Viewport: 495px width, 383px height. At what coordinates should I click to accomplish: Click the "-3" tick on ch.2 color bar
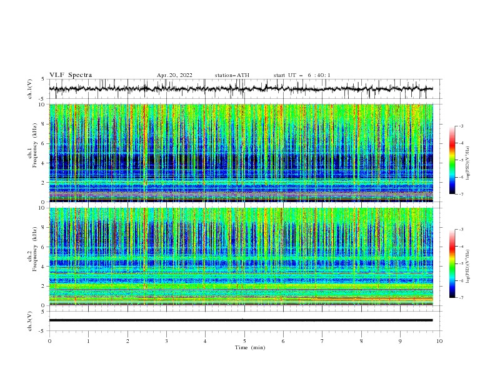click(x=461, y=230)
